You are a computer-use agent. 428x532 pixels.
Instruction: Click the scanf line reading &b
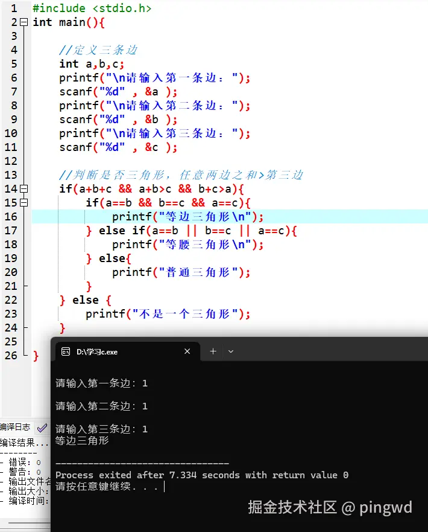(x=118, y=120)
